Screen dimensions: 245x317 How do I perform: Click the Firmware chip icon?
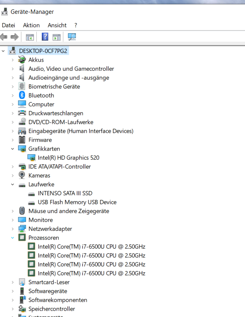[22, 140]
